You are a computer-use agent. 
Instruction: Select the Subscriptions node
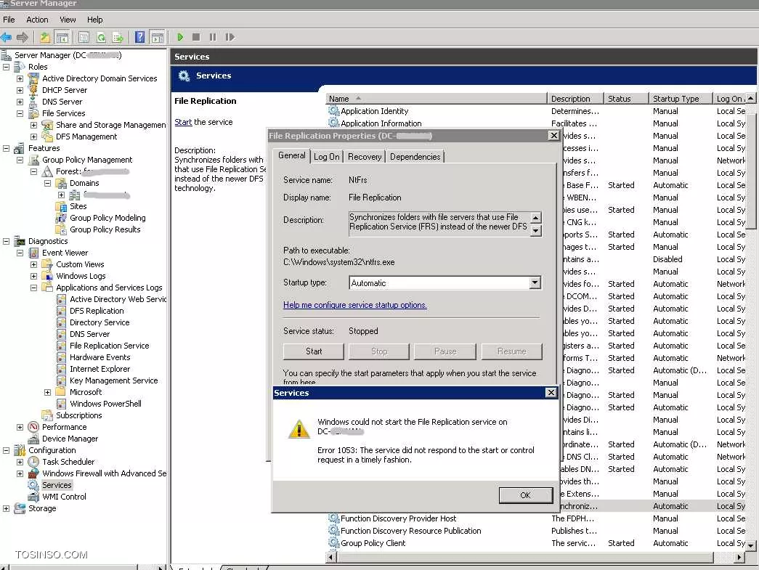pos(79,415)
